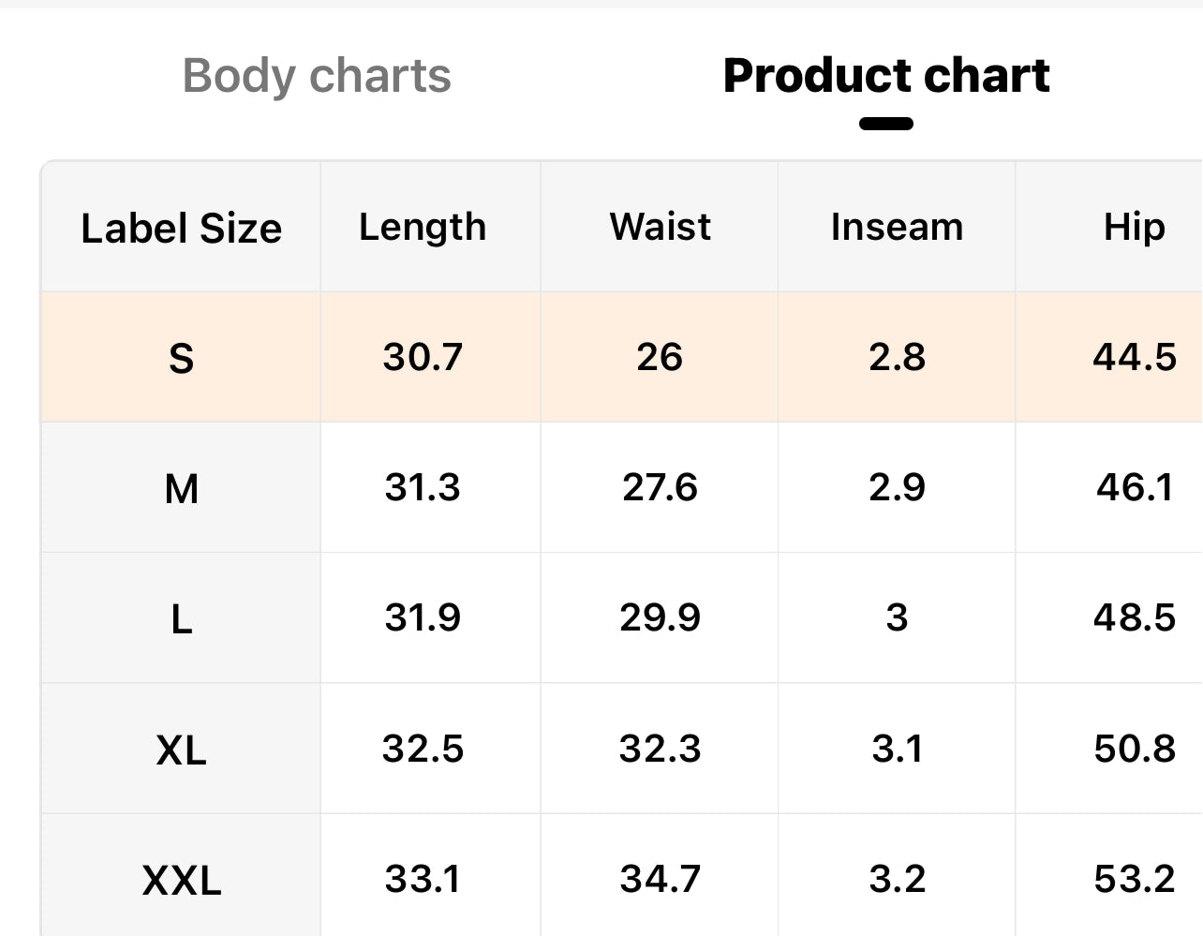
Task: Select the Length column header
Action: click(423, 227)
